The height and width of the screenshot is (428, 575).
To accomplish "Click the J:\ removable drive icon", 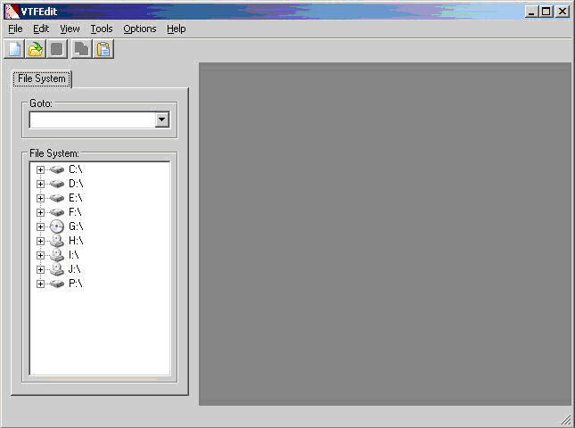I will click(57, 269).
